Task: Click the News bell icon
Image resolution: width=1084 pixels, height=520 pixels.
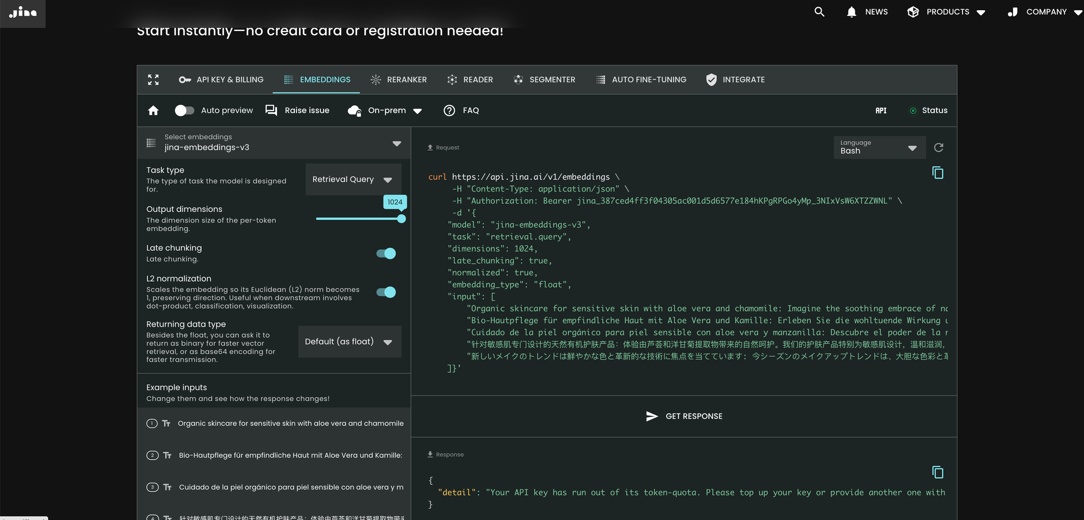Action: coord(851,12)
